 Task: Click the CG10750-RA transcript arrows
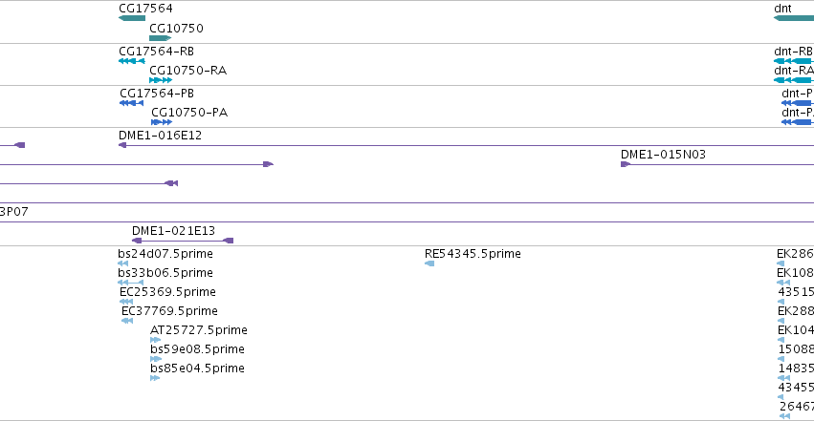click(x=161, y=80)
